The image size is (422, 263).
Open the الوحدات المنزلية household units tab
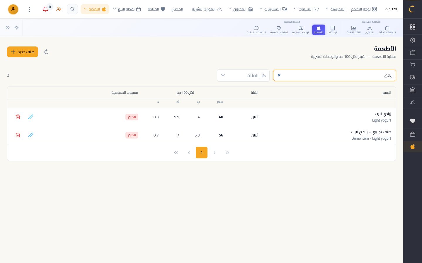pyautogui.click(x=301, y=30)
